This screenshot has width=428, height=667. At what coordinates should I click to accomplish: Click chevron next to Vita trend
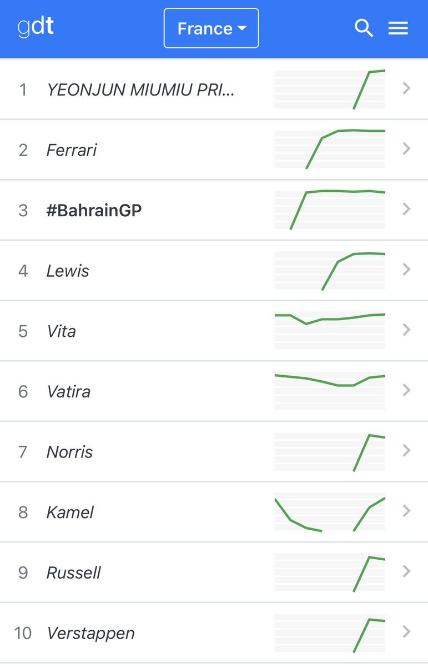pos(406,330)
